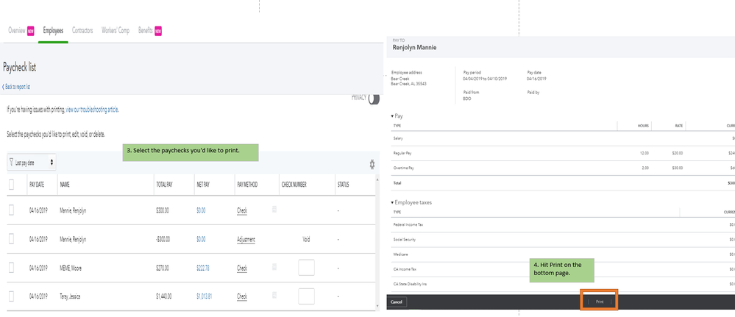Click the $222.78 net pay link
This screenshot has width=735, height=317.
pos(202,268)
